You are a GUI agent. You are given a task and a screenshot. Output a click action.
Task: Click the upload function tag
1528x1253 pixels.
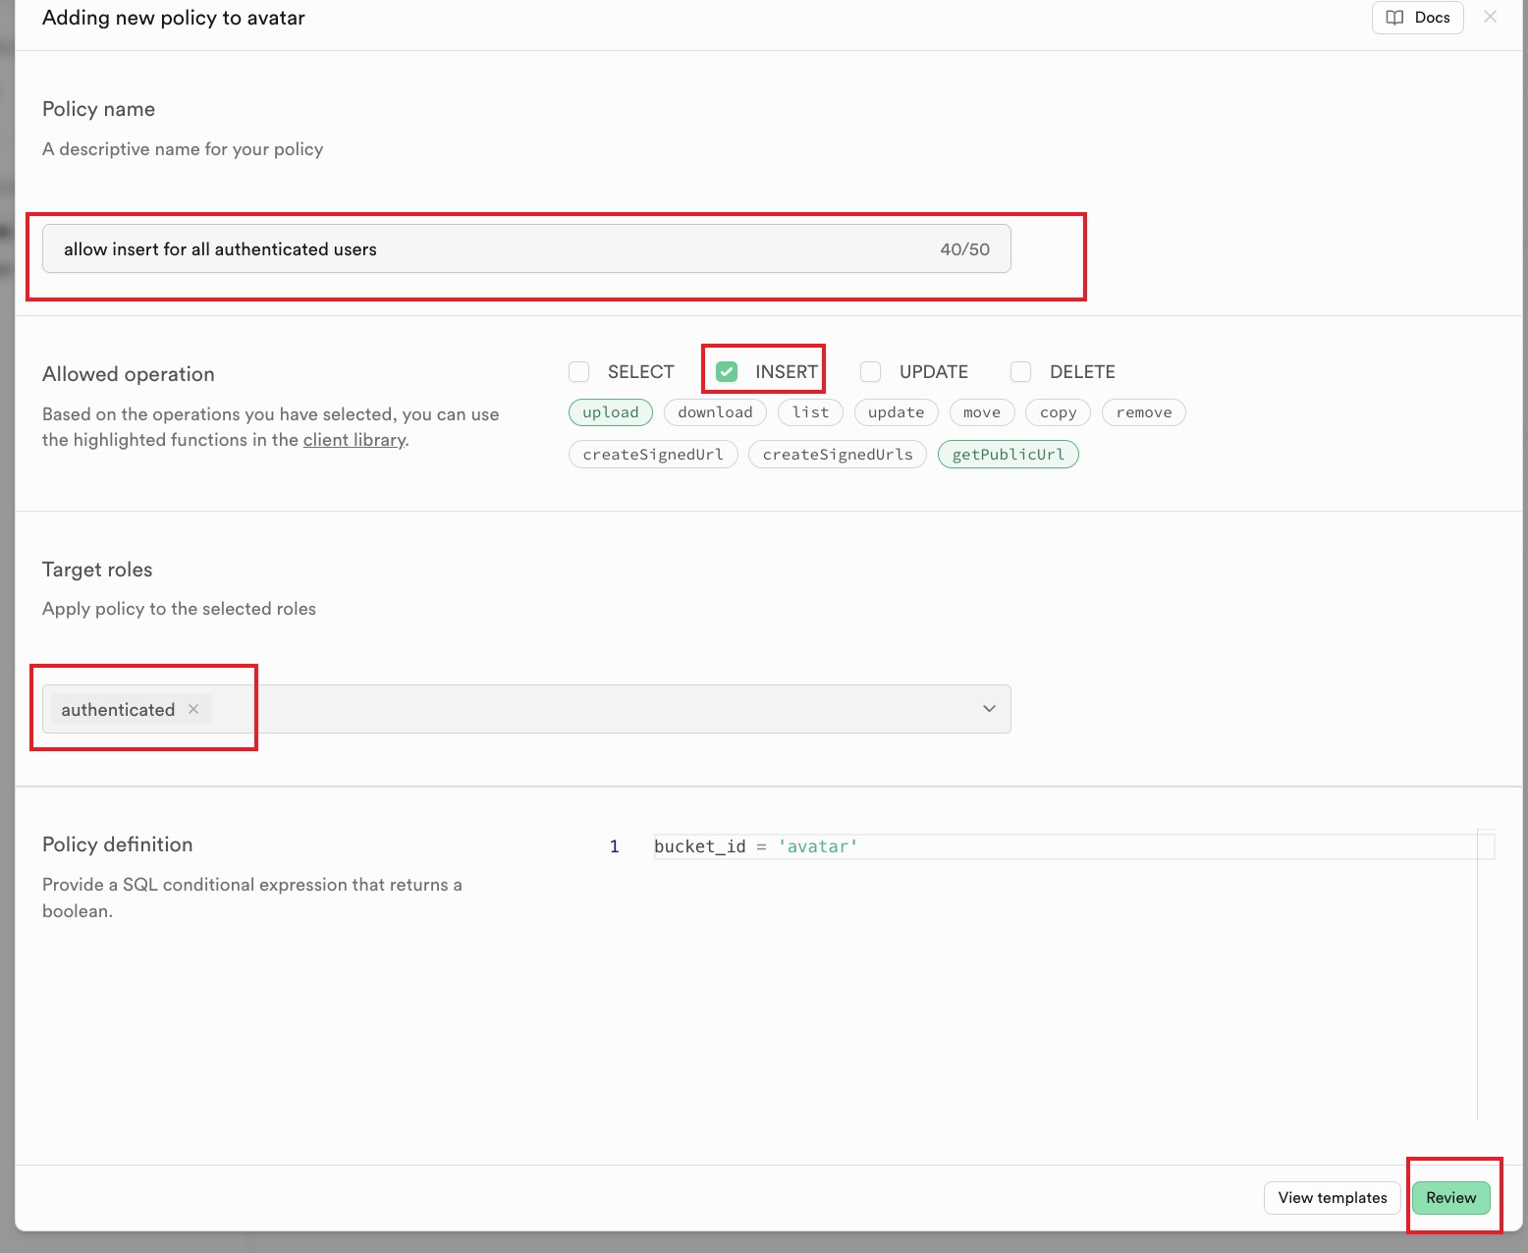[x=610, y=412]
